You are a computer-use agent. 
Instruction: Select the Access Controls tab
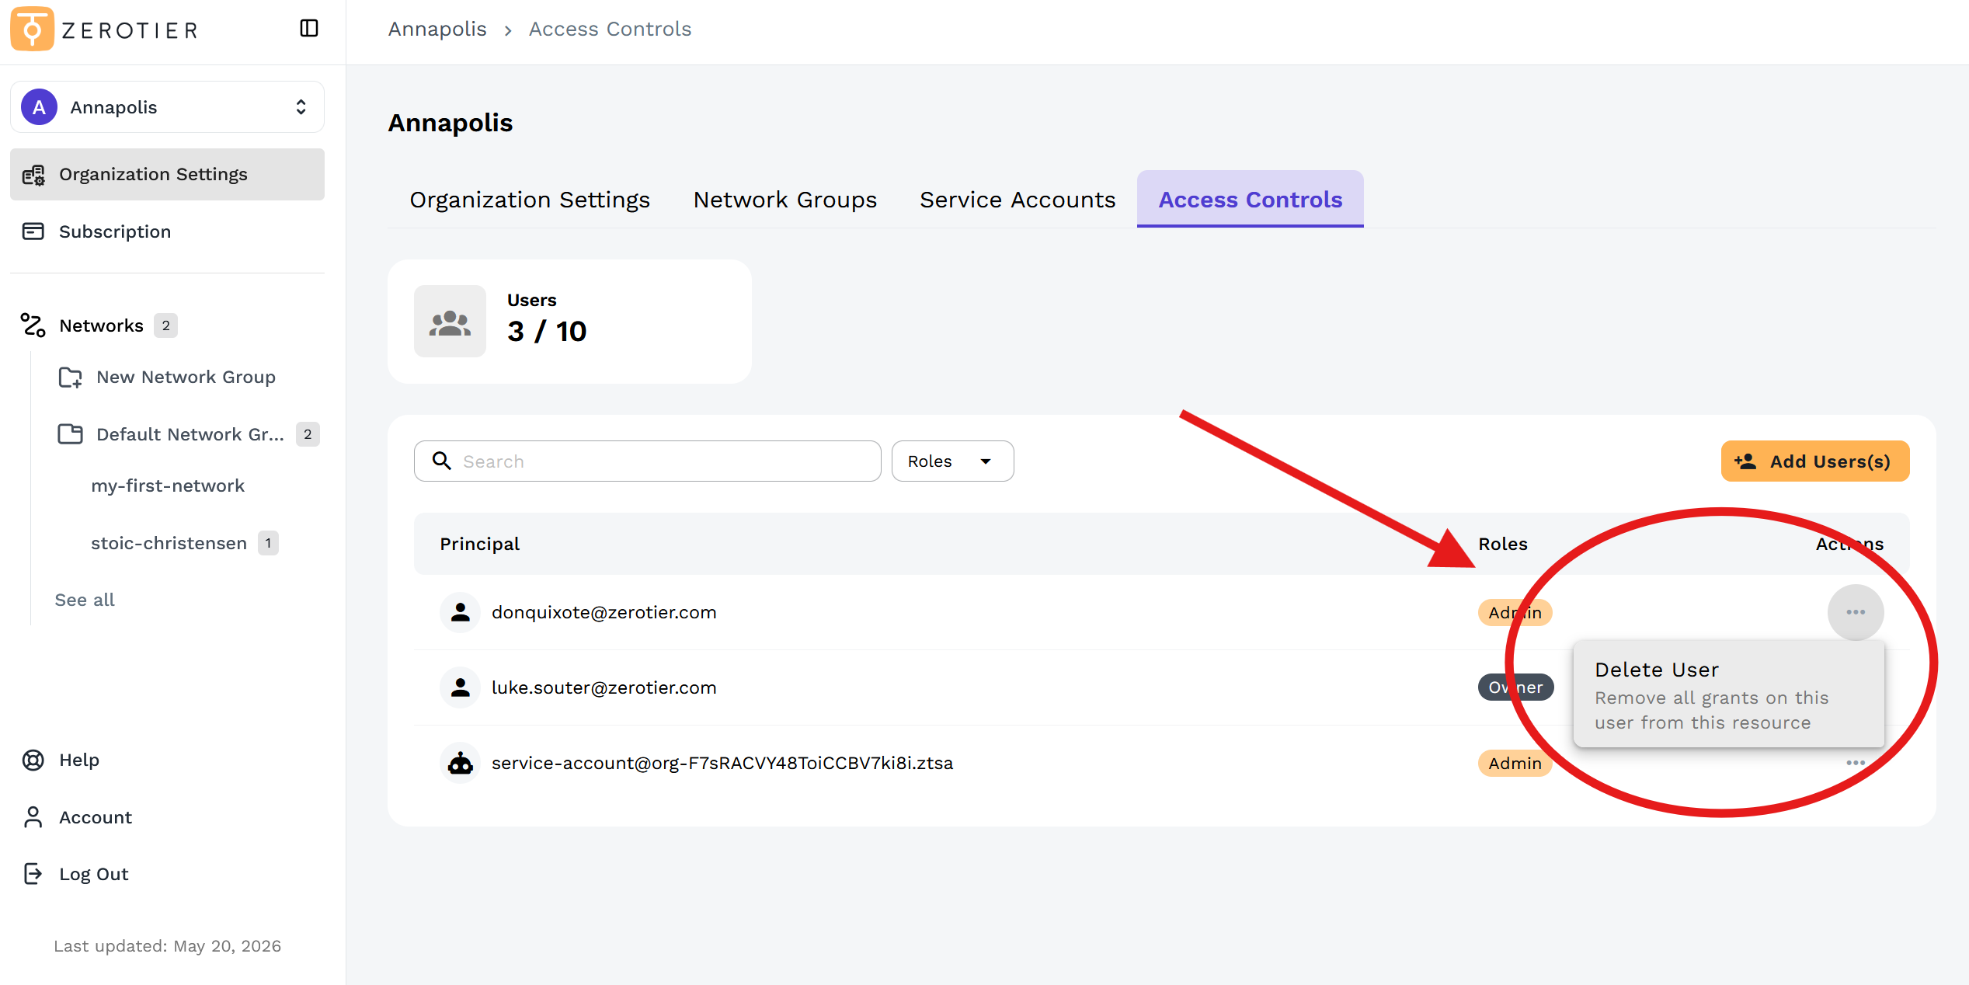pos(1250,200)
